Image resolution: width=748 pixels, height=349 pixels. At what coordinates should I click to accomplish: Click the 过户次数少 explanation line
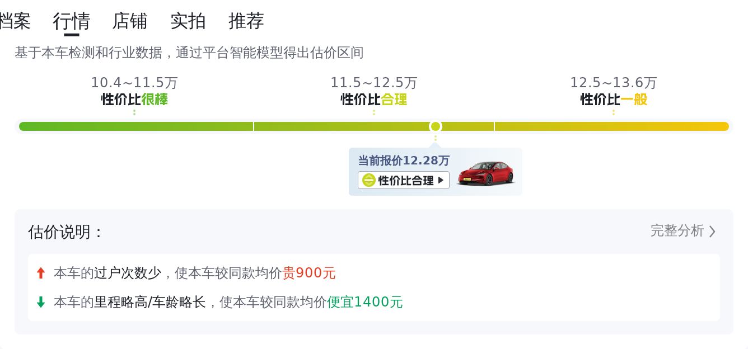pos(195,273)
